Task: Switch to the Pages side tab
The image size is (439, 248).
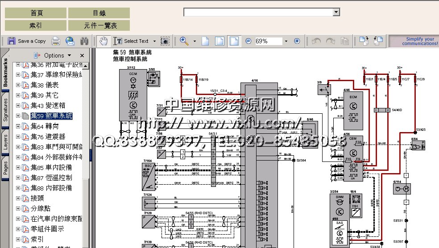Action: [x=5, y=169]
